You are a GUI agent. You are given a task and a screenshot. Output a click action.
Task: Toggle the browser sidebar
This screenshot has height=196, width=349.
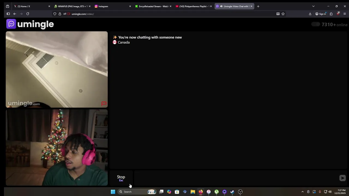tap(8, 14)
